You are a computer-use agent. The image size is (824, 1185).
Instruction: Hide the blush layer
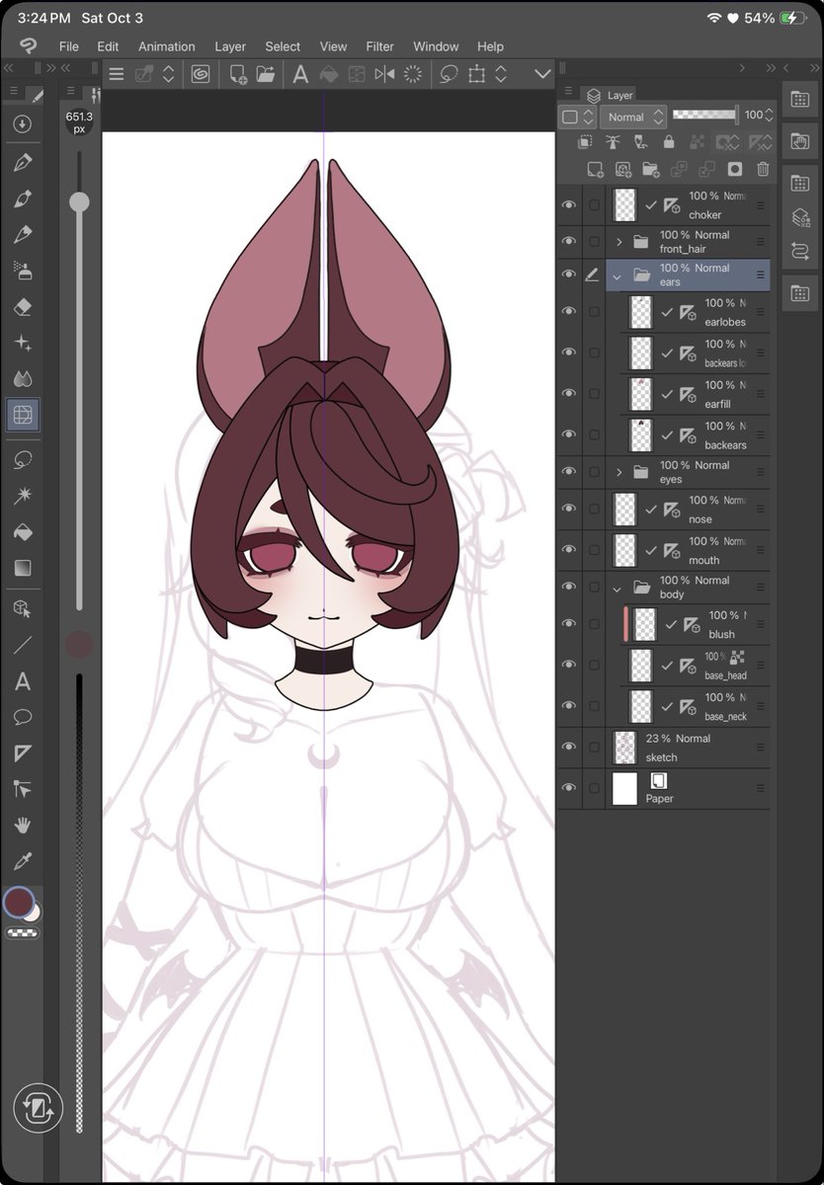click(x=568, y=624)
